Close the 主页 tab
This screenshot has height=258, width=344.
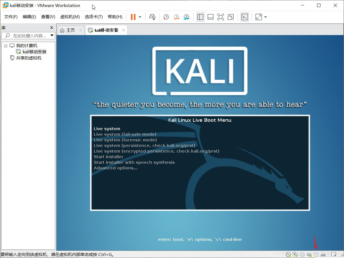80,30
